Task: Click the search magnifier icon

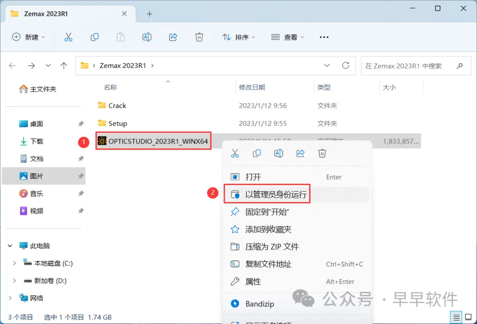Action: (x=460, y=66)
